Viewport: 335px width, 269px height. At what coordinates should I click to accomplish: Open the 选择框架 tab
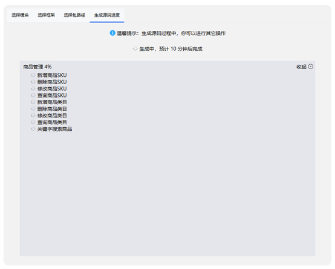46,15
